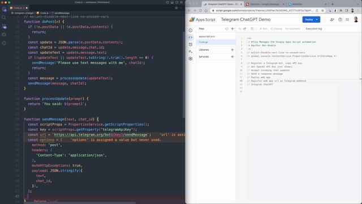This screenshot has height=204, width=362.
Task: Select Code.gs in Files list
Action: click(216, 42)
